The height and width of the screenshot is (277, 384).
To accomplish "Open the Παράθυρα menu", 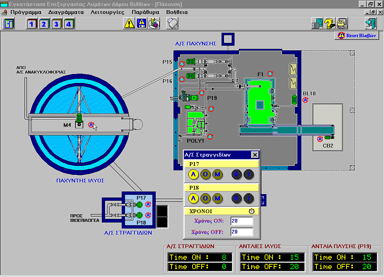I will pyautogui.click(x=145, y=12).
